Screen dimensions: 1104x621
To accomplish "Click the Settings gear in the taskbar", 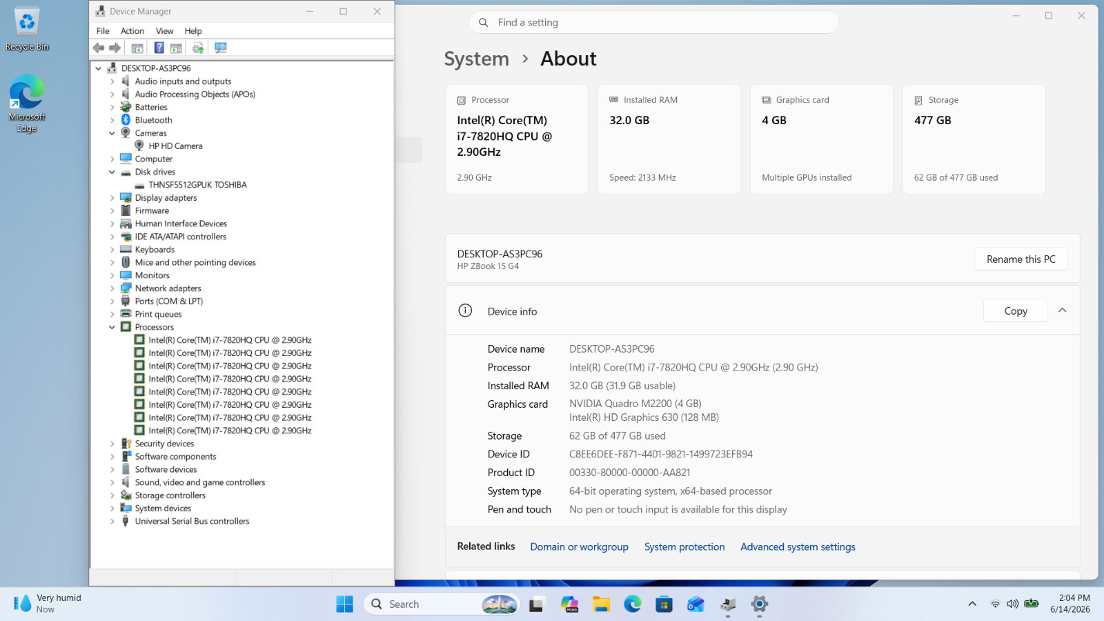I will point(760,604).
